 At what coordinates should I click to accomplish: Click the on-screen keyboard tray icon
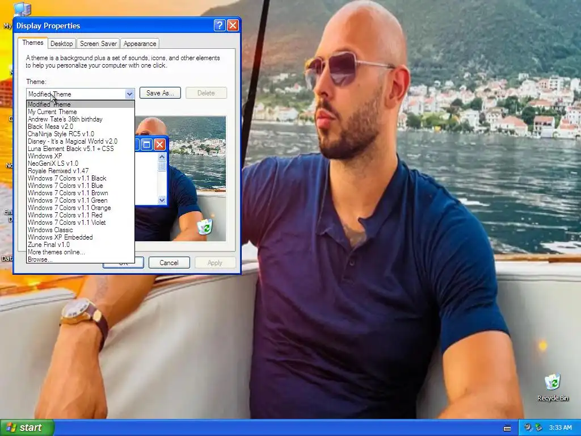coord(507,428)
